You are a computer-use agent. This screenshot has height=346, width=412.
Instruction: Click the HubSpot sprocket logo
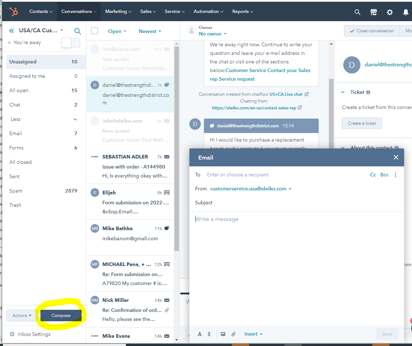14,12
